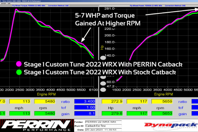Select the magenta PERRIN Catback legend dot
This screenshot has height=132, width=198.
19,64
